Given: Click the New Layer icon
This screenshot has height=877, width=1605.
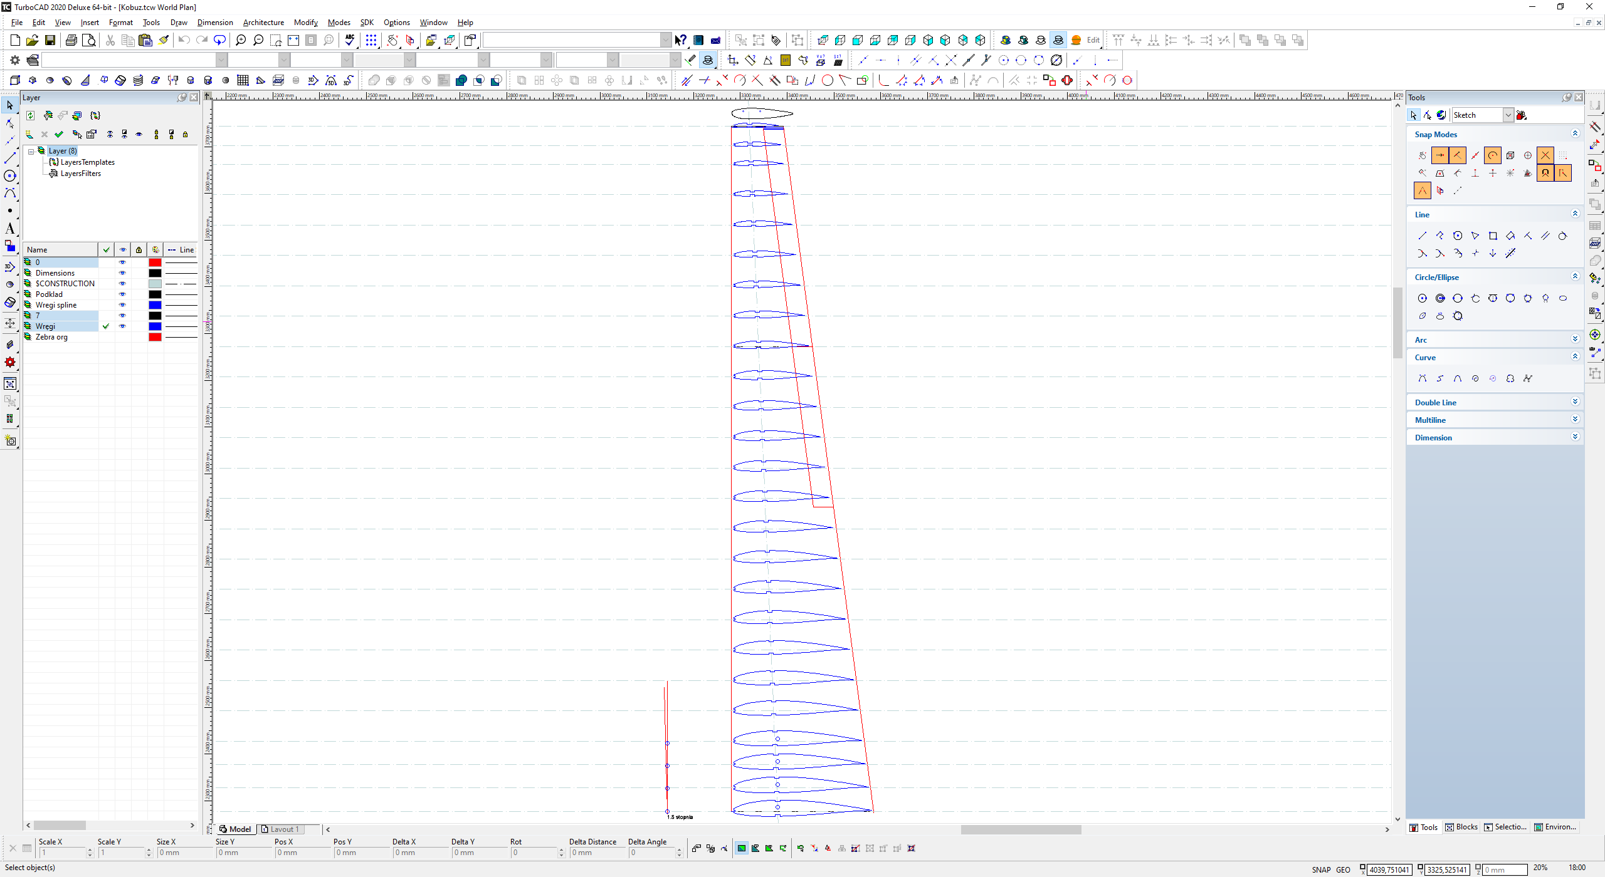Looking at the screenshot, I should [x=29, y=134].
